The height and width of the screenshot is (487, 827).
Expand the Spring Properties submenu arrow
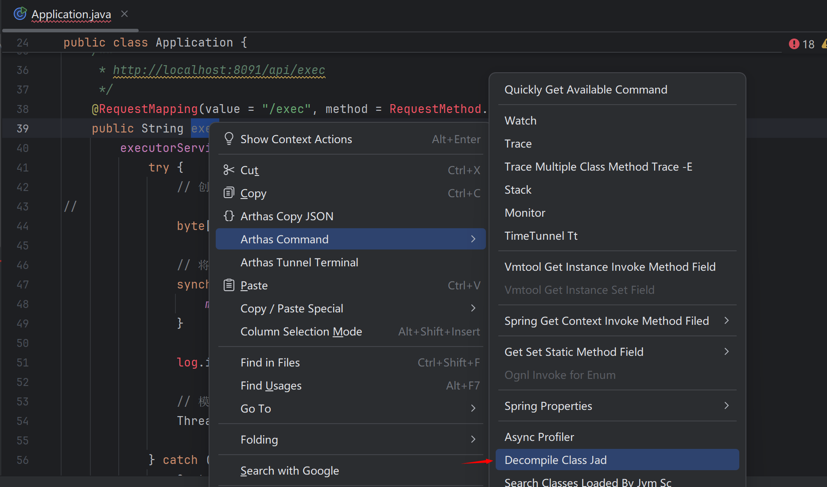pos(726,406)
